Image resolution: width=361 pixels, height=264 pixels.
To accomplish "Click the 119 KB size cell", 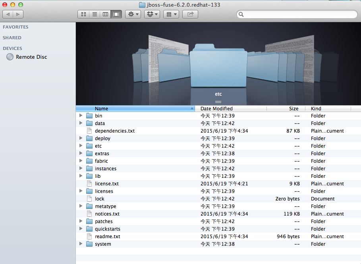I will 292,214.
